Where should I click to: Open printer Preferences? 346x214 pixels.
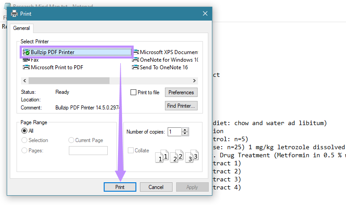(x=181, y=92)
